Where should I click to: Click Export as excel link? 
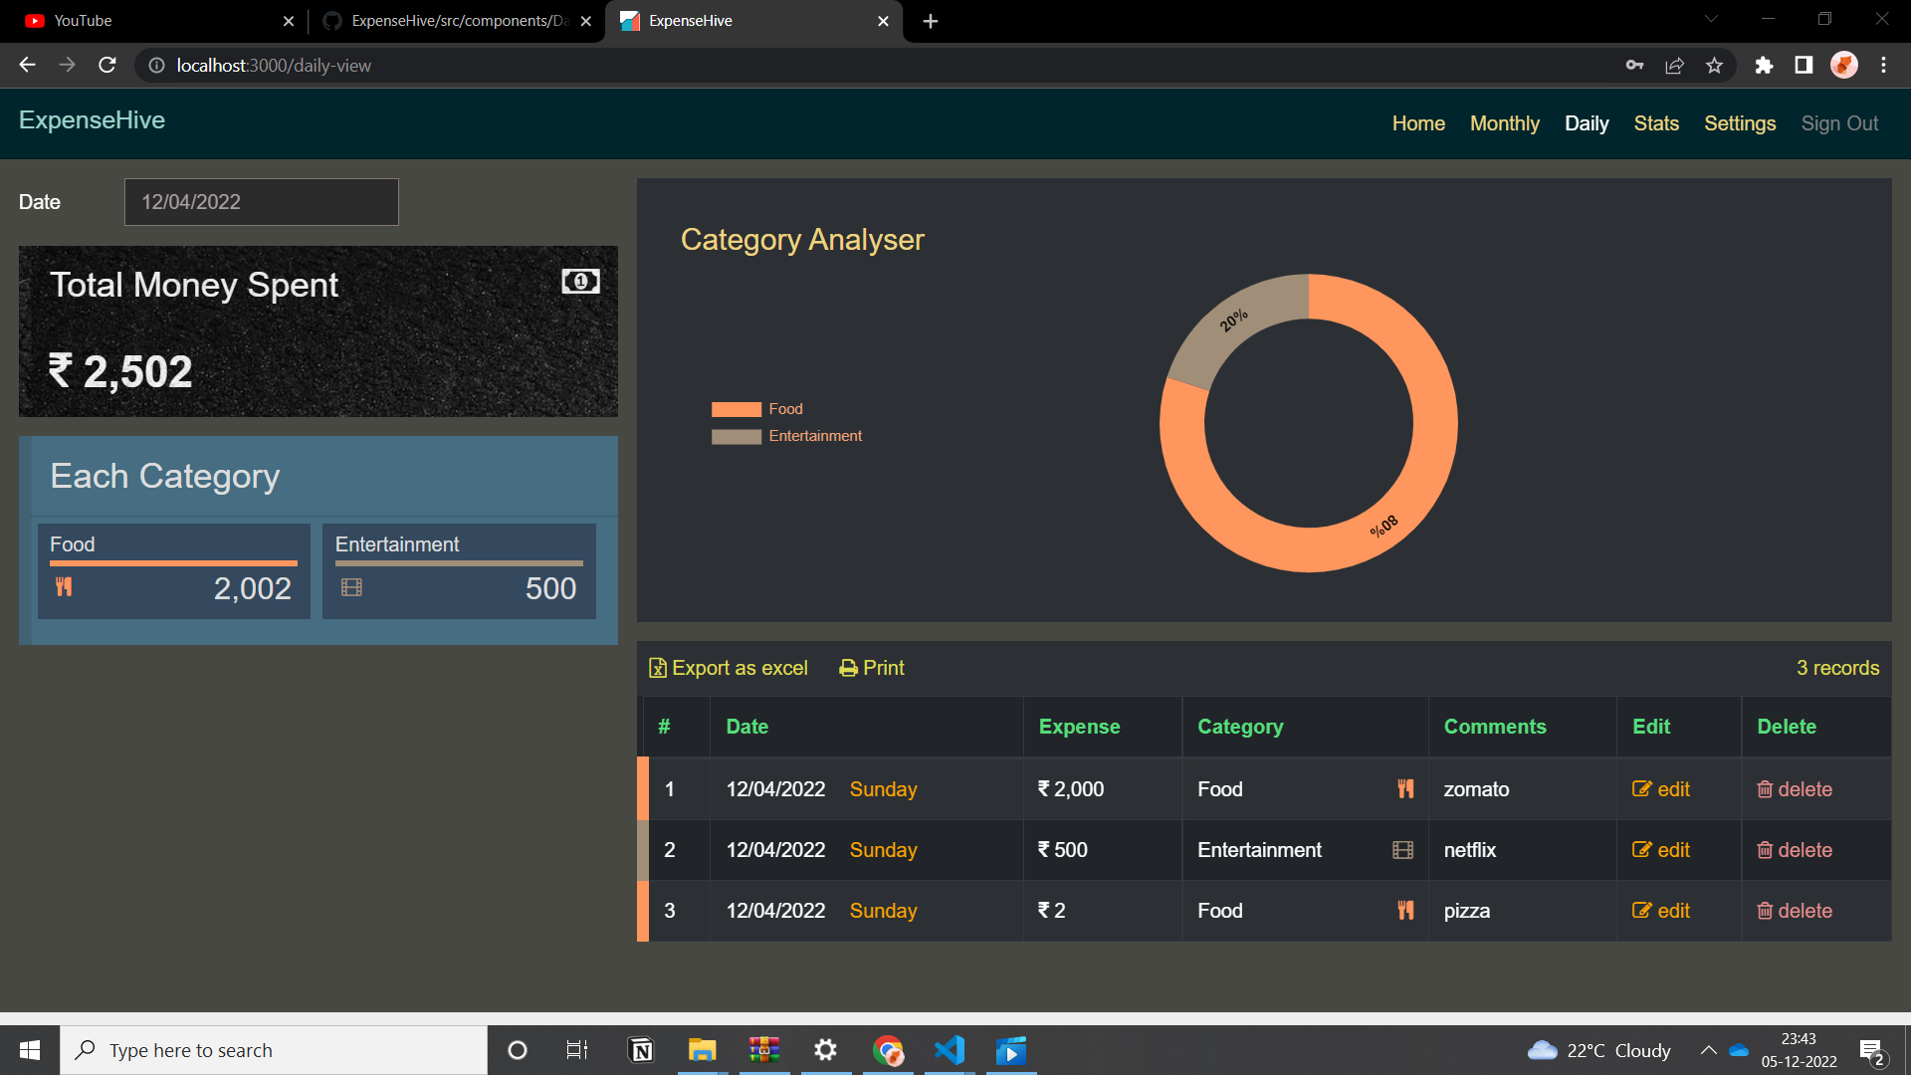click(x=729, y=668)
